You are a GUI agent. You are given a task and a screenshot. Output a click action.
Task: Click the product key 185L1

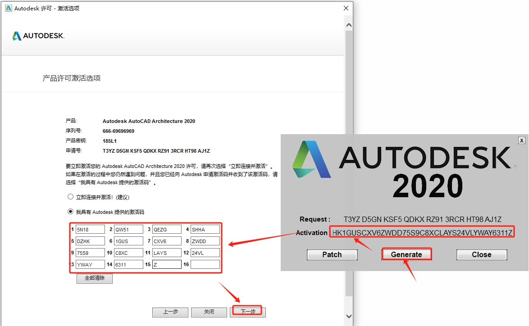coord(109,141)
